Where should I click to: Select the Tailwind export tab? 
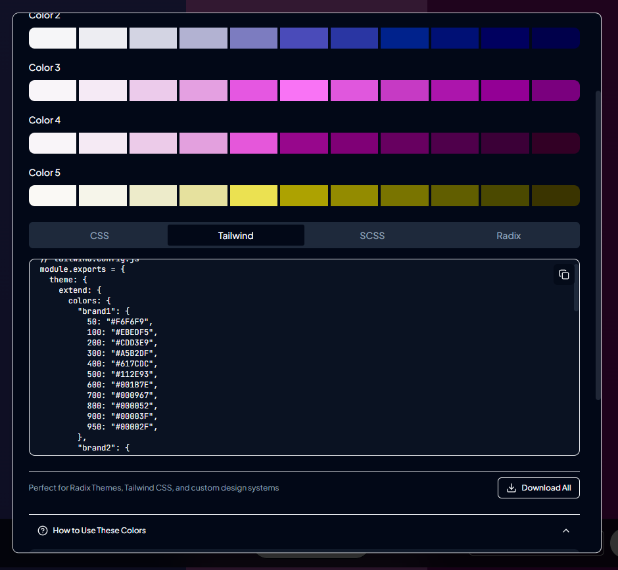(x=235, y=235)
